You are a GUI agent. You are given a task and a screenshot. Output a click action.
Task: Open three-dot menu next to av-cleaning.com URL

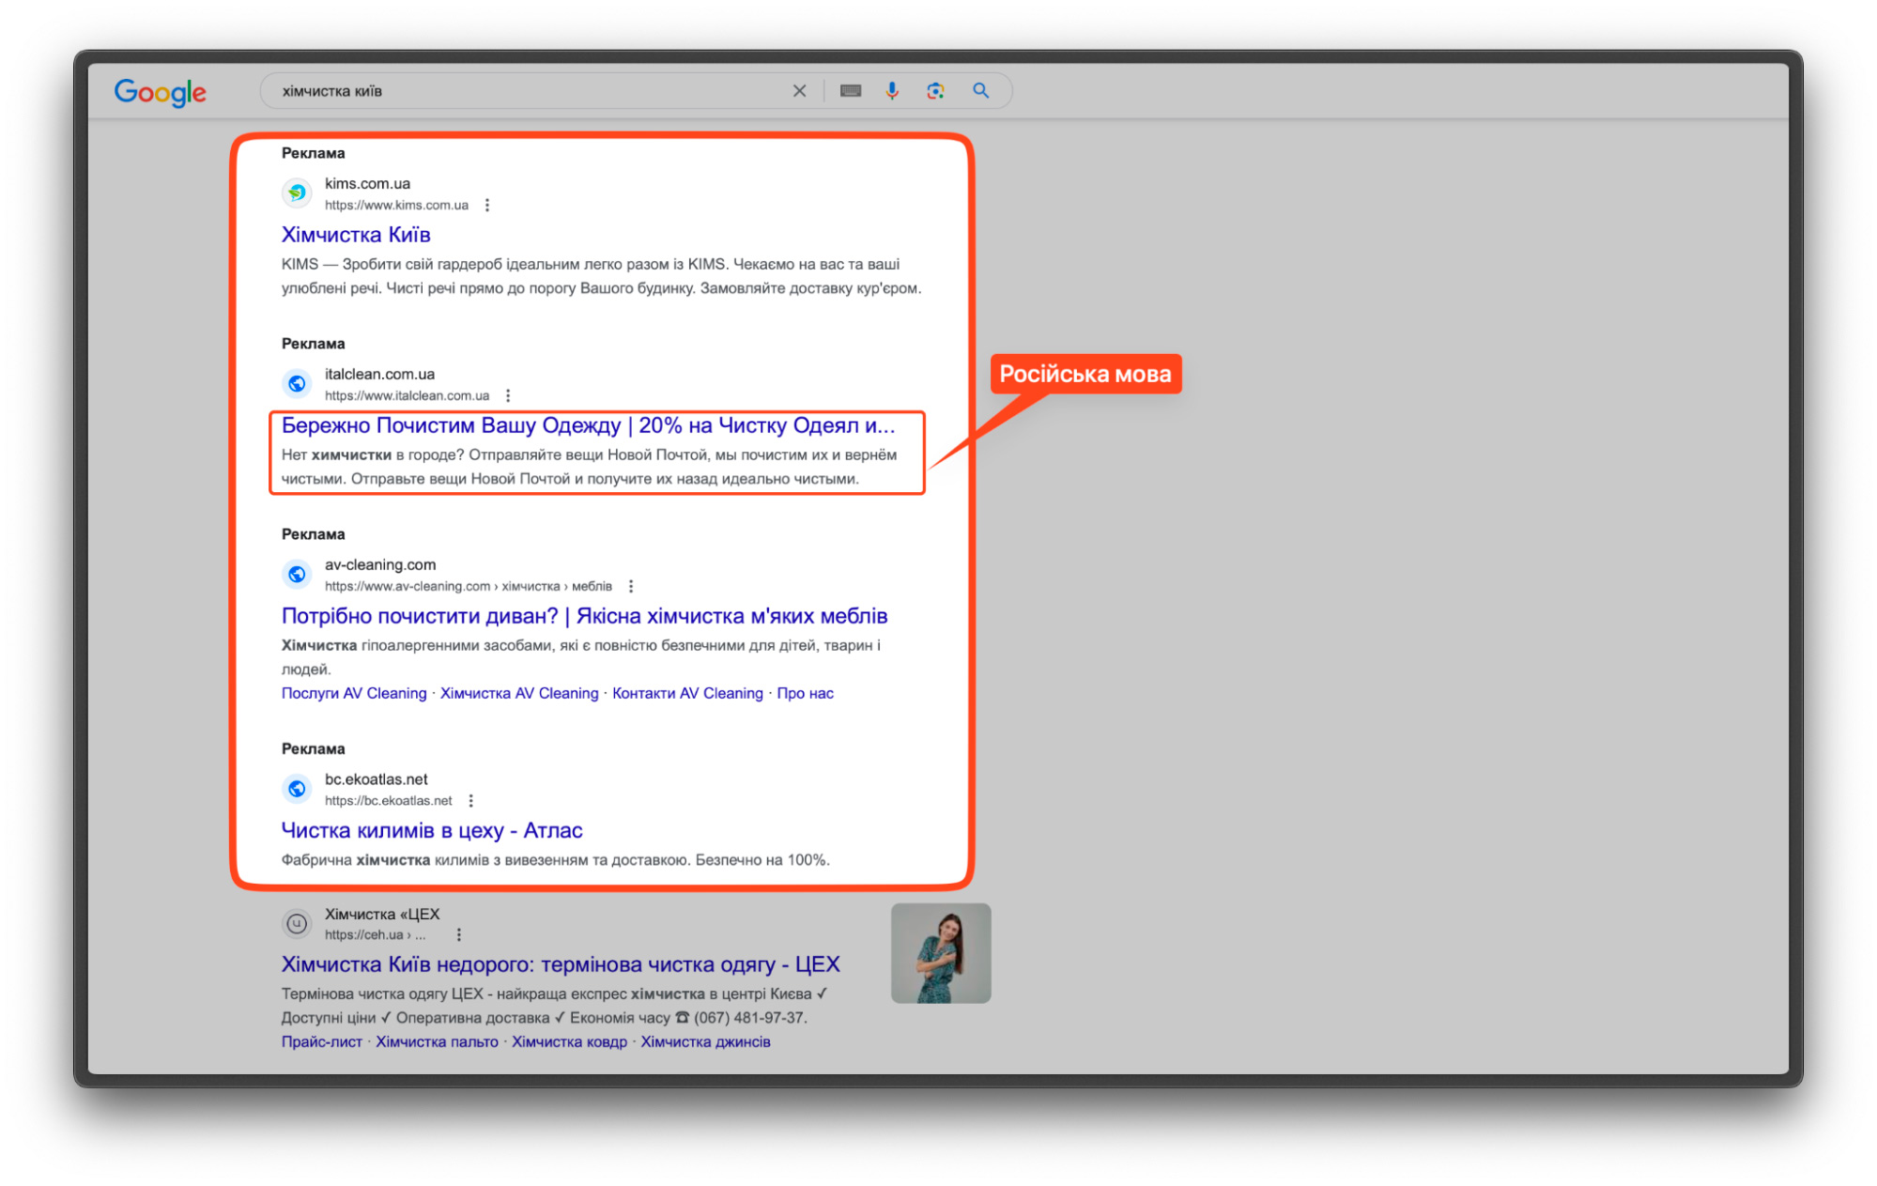click(631, 587)
